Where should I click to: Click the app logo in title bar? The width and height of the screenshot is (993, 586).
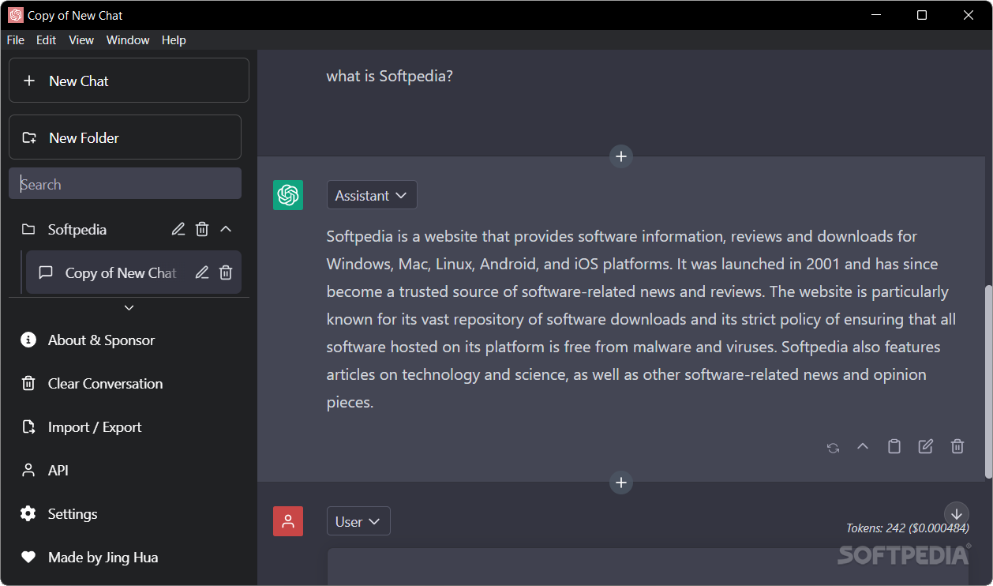15,15
